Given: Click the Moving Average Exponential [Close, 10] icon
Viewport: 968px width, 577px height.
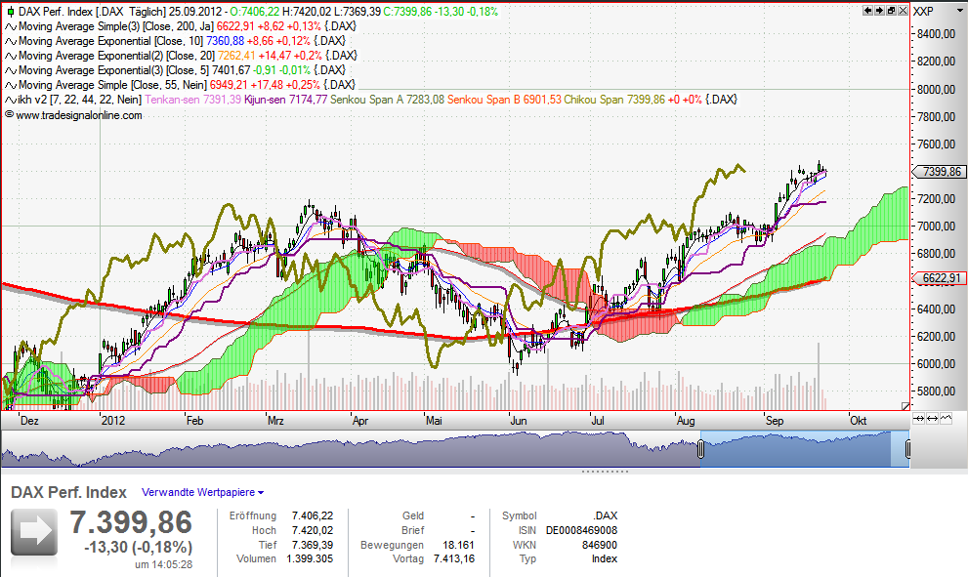Looking at the screenshot, I should (10, 41).
